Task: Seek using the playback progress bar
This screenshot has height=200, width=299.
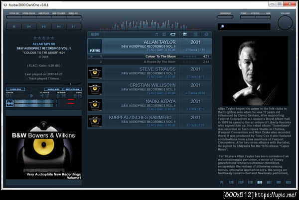Action: point(44,84)
